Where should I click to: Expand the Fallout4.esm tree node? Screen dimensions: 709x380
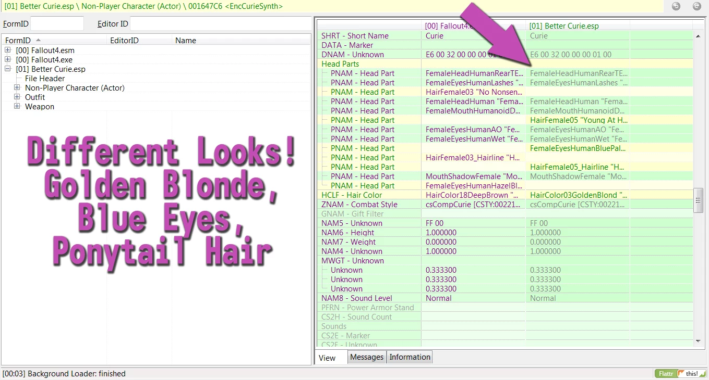coord(8,50)
